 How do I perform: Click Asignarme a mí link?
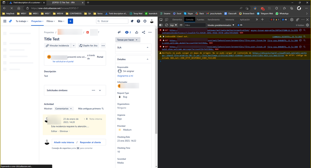pos(125,76)
